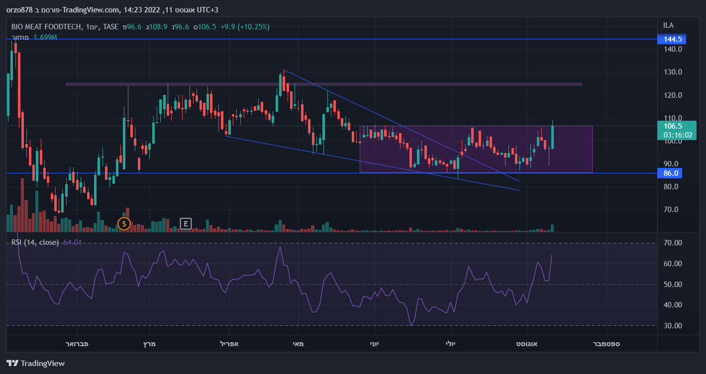
Task: Click the 140.0 price axis label
Action: (673, 49)
